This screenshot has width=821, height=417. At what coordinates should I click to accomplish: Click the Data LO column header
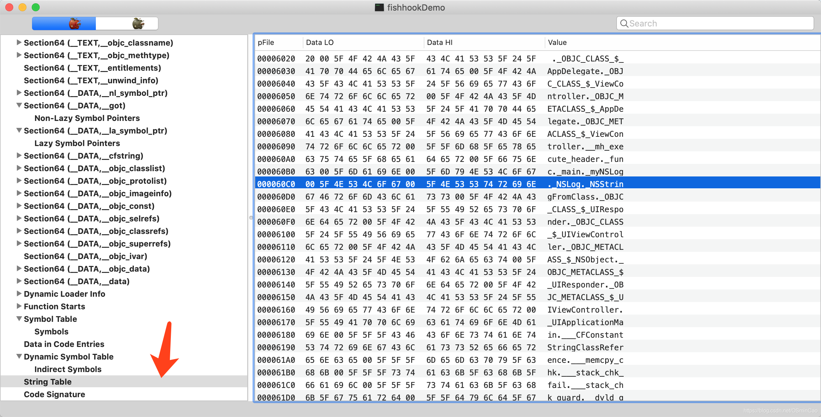[364, 42]
